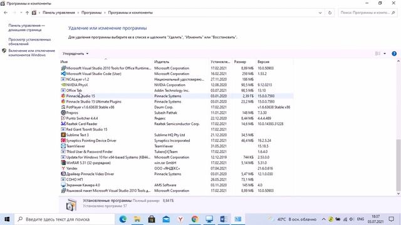The height and width of the screenshot is (225, 401).
Task: Open the recent locations dropdown arrow
Action: (21, 12)
